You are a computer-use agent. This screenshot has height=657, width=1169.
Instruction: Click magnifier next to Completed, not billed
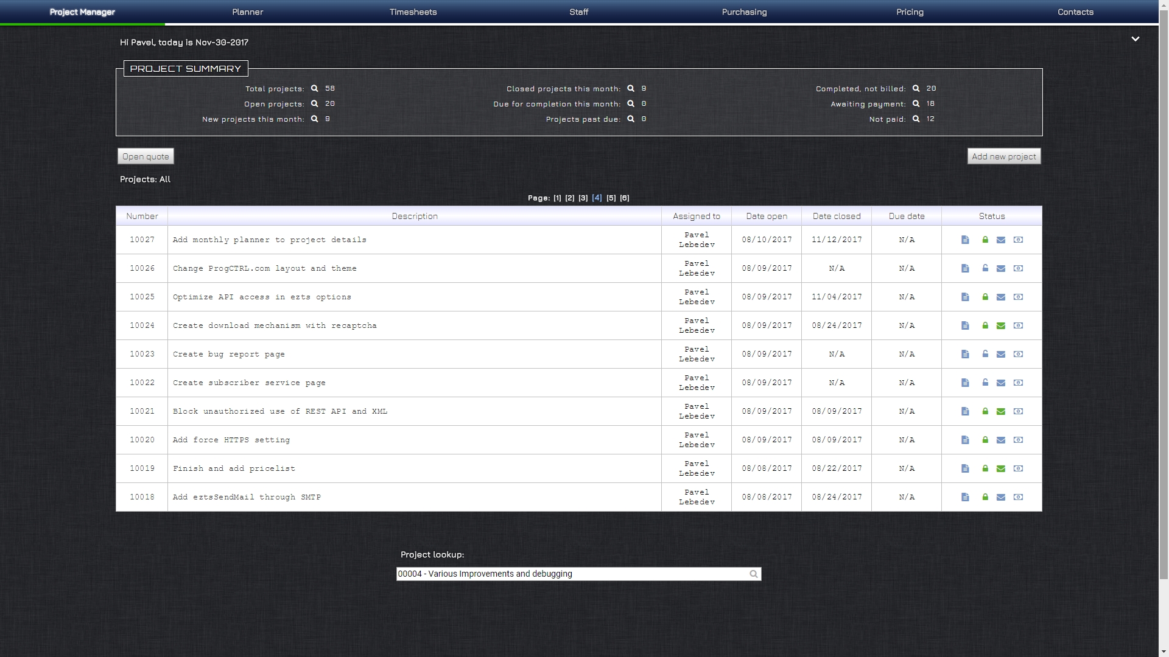(x=916, y=88)
